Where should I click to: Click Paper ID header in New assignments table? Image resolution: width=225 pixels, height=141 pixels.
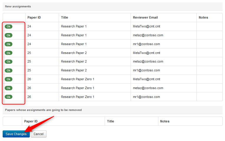34,17
